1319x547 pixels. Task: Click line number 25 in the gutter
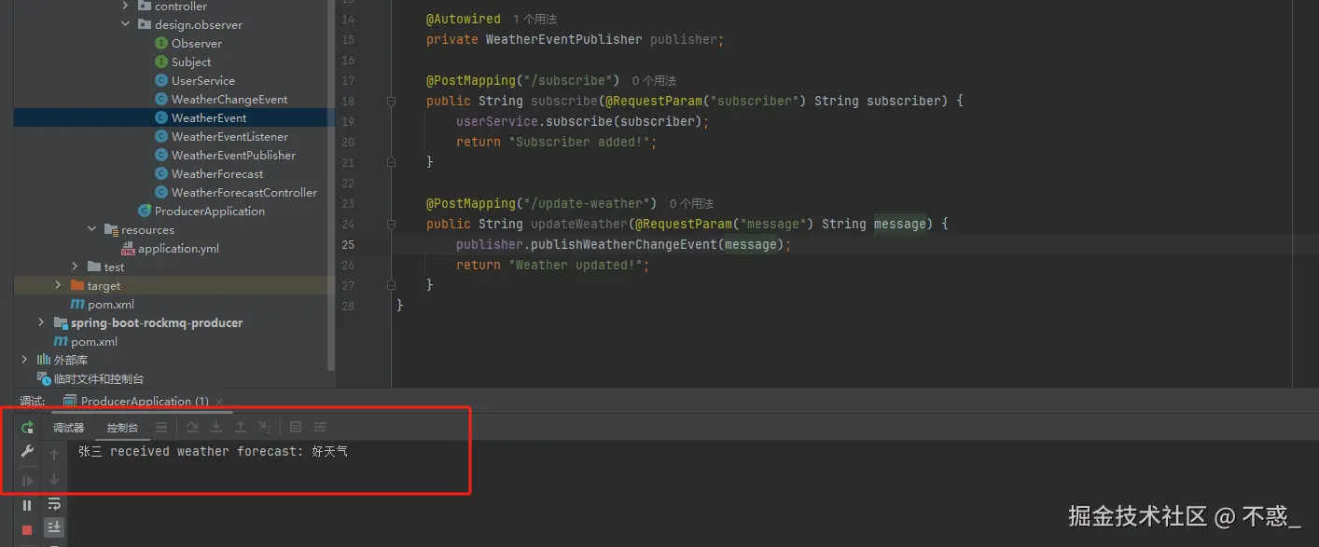348,245
